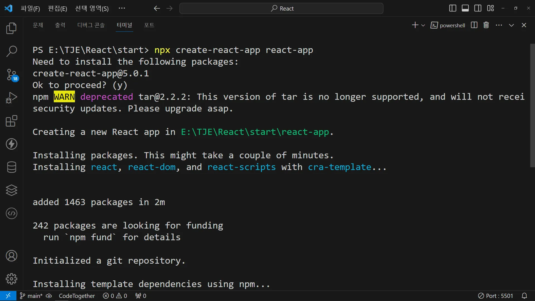Toggle primary side bar visibility
The height and width of the screenshot is (301, 535).
453,8
